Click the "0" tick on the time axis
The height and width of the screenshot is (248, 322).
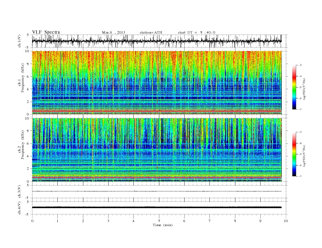32,221
